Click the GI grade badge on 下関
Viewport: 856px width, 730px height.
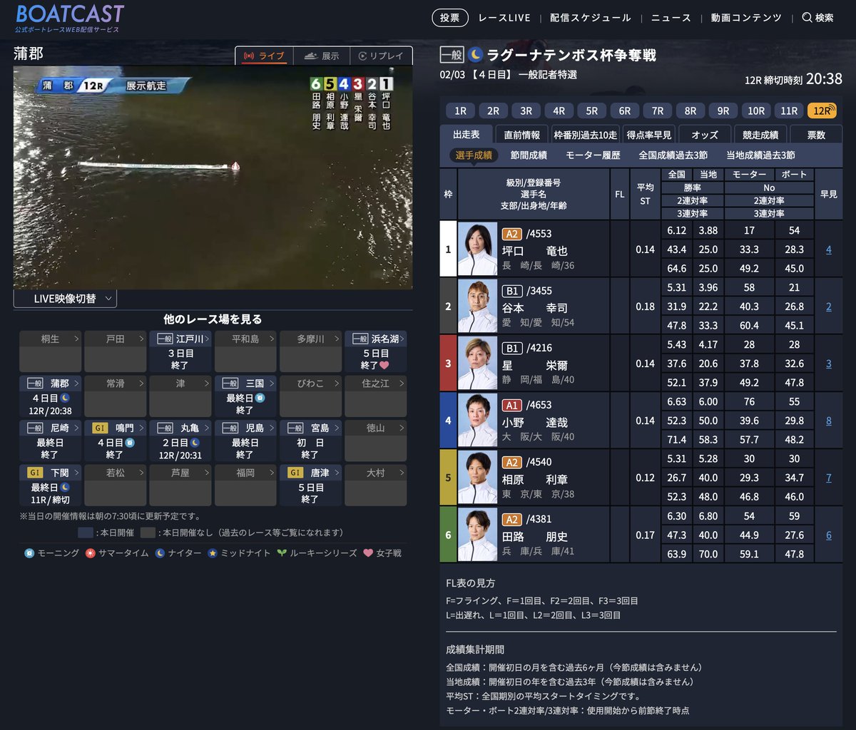36,473
